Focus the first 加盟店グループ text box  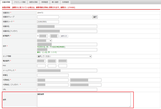[x=48, y=17]
